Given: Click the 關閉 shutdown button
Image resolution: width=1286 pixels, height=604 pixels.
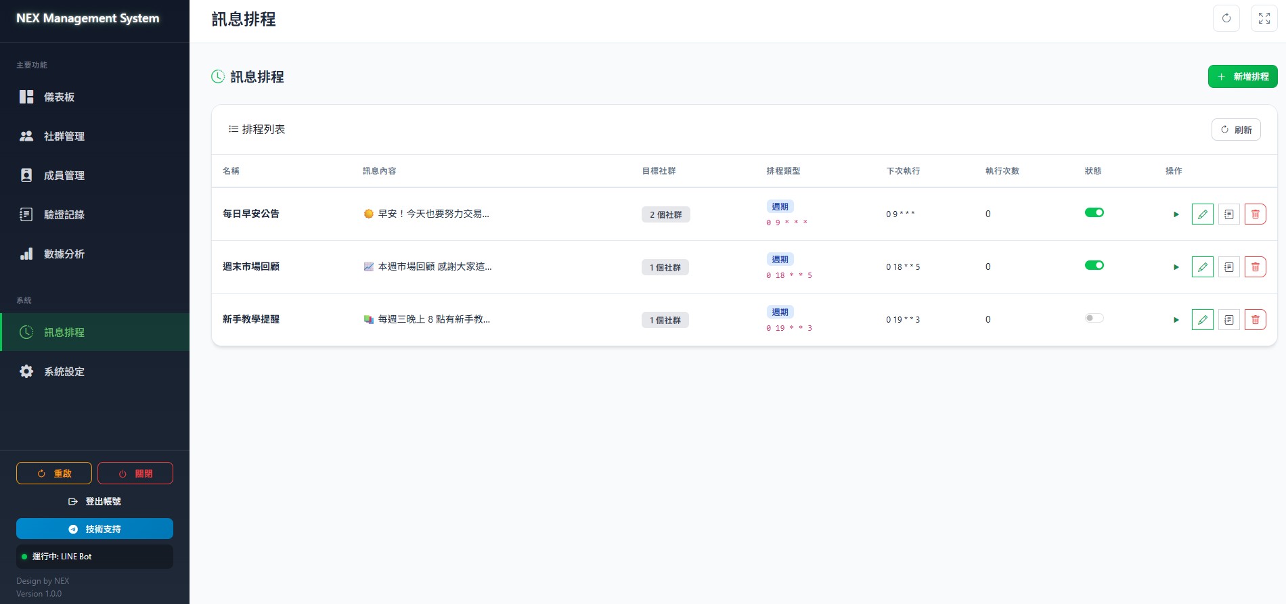Looking at the screenshot, I should [135, 473].
